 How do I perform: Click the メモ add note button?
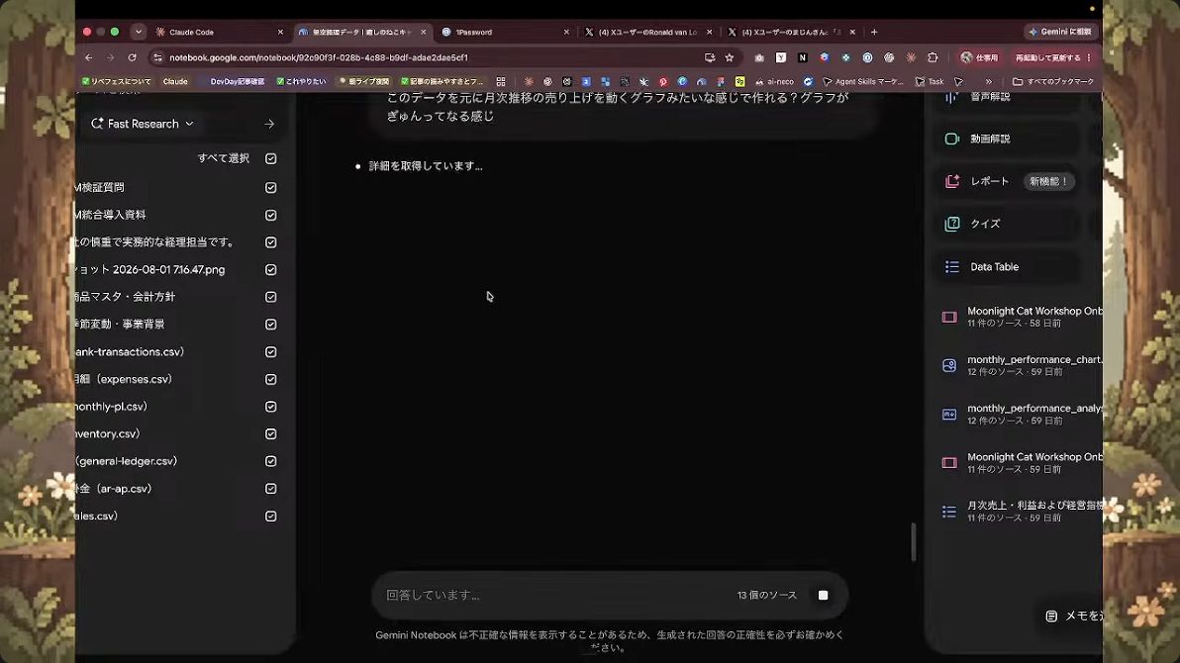click(1073, 616)
